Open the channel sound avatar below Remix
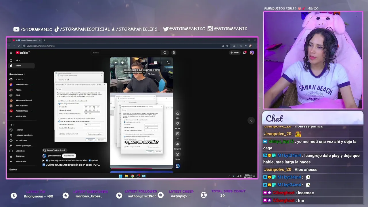The image size is (368, 207). click(178, 166)
